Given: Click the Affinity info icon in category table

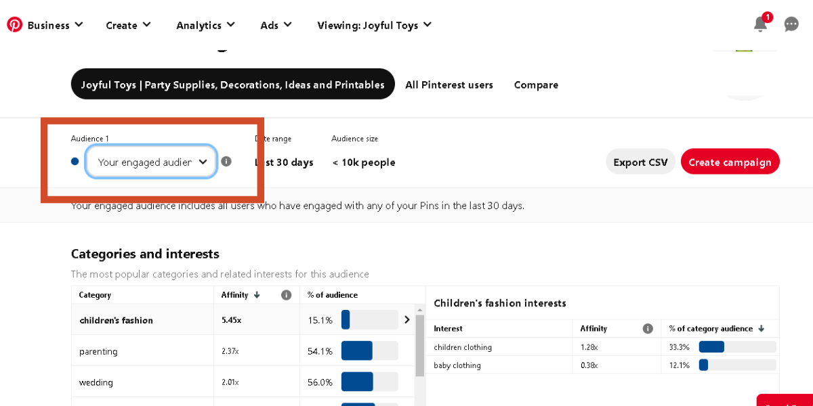Looking at the screenshot, I should tap(286, 295).
